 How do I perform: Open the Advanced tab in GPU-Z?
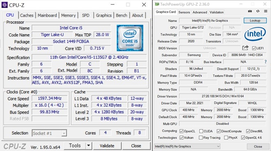200,12
